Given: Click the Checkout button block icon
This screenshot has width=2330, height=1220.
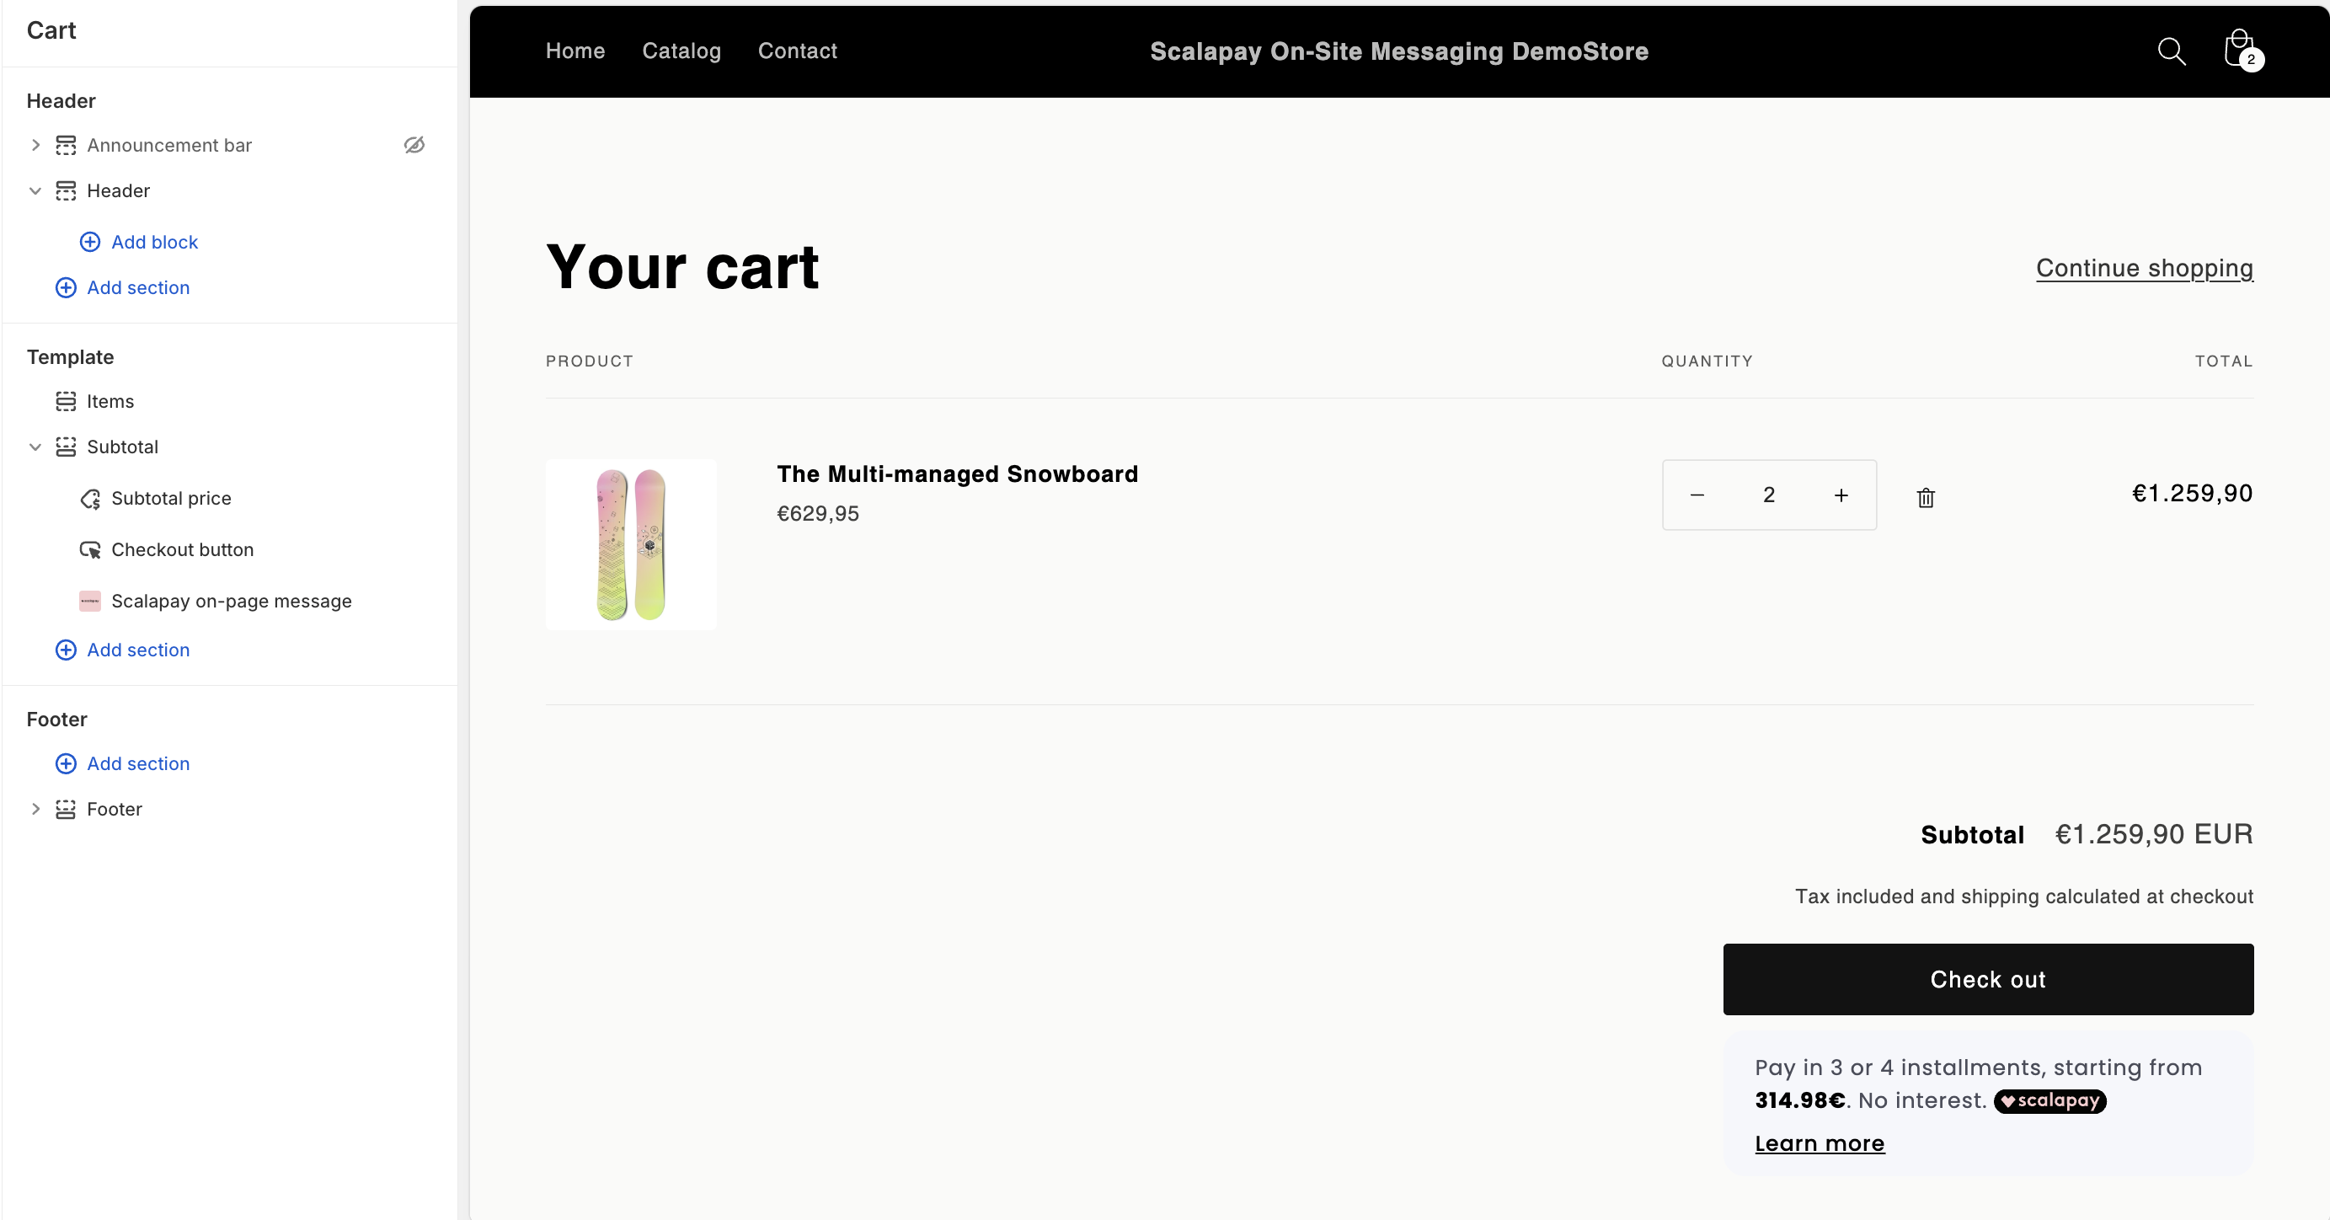Looking at the screenshot, I should [89, 550].
